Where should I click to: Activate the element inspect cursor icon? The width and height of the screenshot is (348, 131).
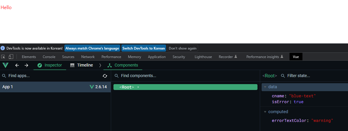click(x=3, y=57)
